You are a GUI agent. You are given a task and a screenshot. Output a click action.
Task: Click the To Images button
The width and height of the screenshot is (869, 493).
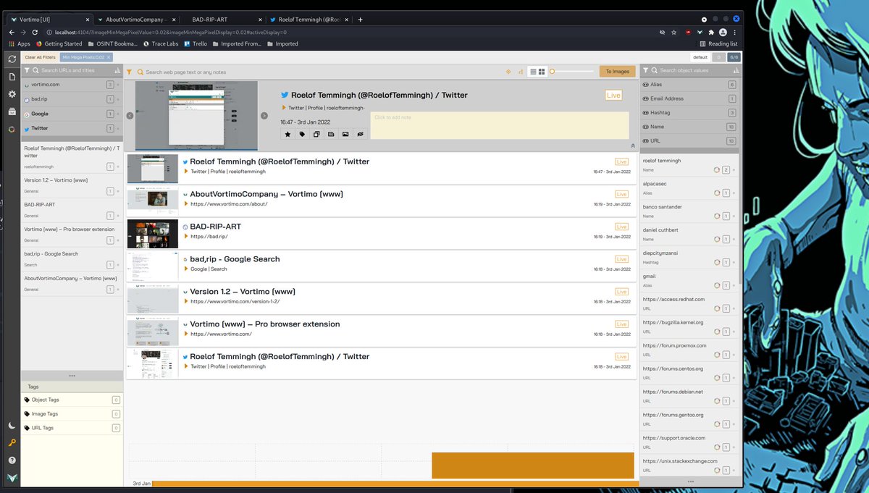click(618, 72)
